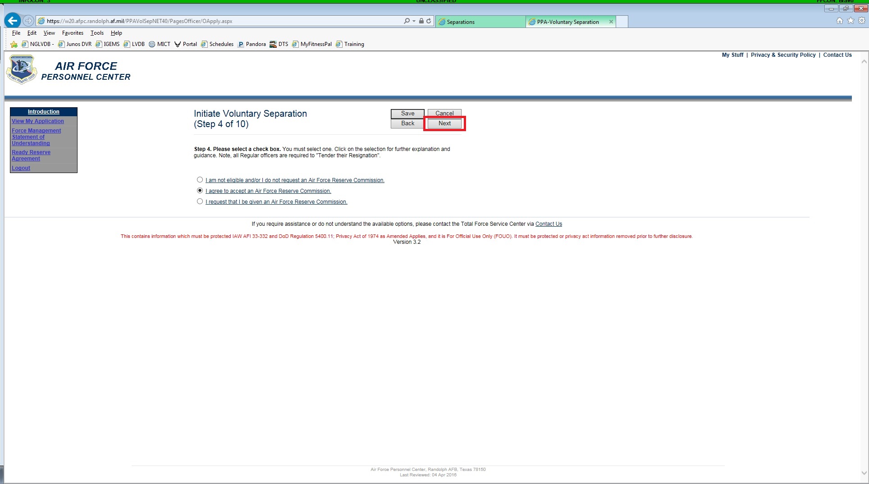869x484 pixels.
Task: Open the LVDB bookmark
Action: tap(134, 44)
